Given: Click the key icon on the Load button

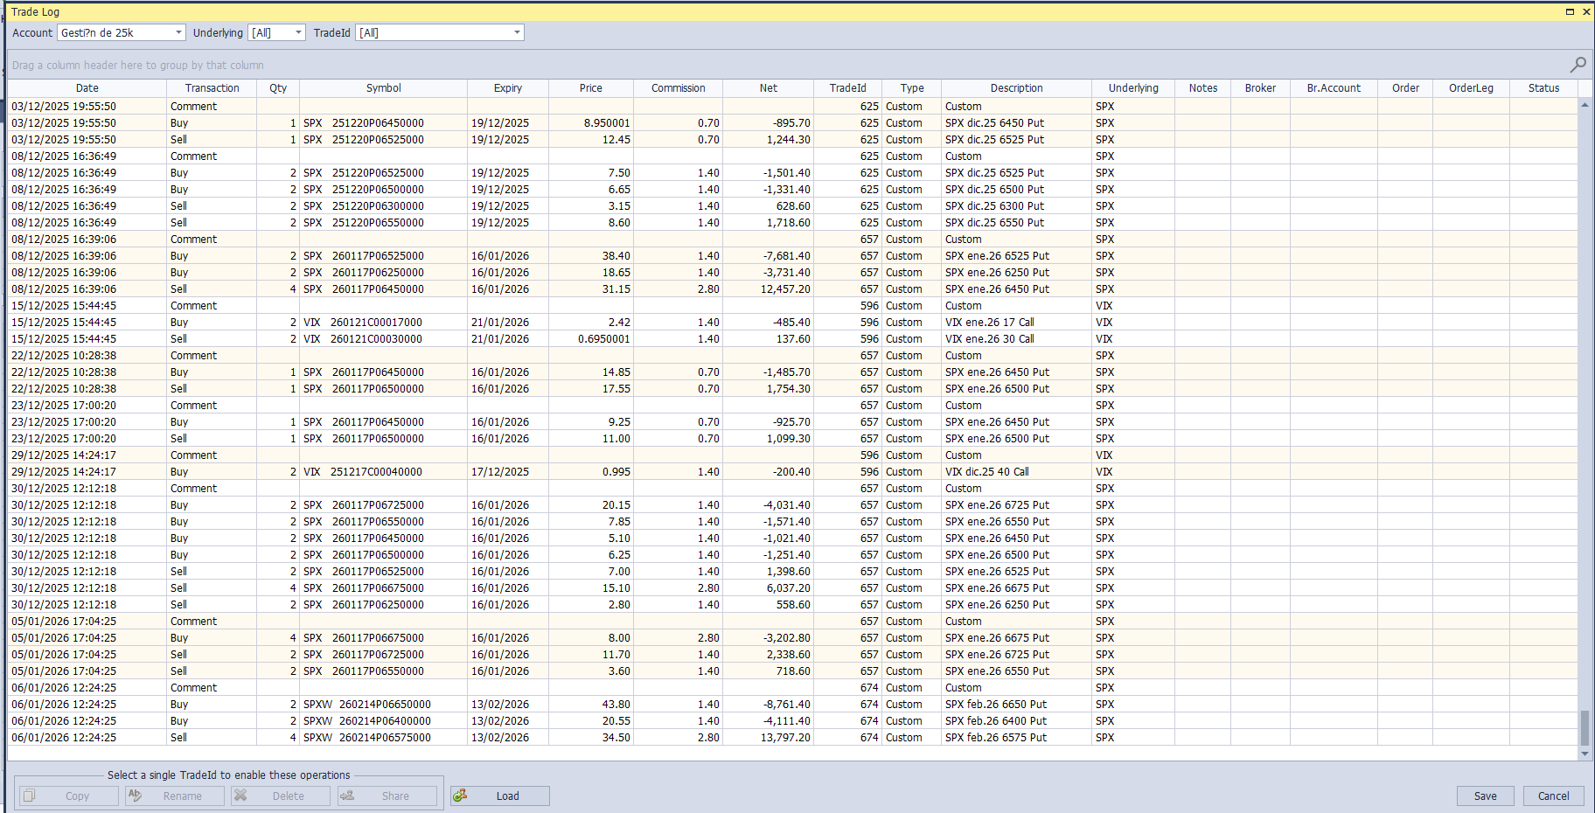Looking at the screenshot, I should (x=461, y=796).
